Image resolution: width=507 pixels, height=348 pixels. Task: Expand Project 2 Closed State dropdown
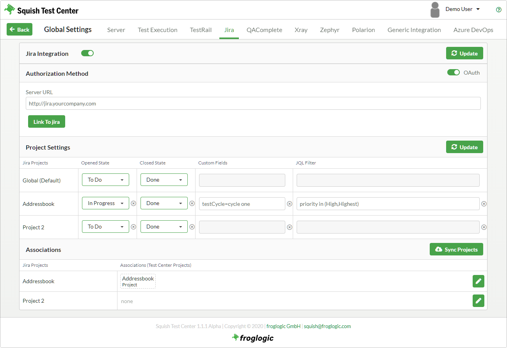(x=164, y=227)
